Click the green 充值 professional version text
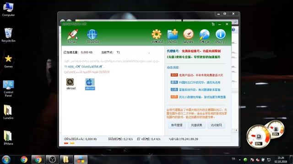Screen dimensions: 293x164 pyautogui.click(x=194, y=57)
